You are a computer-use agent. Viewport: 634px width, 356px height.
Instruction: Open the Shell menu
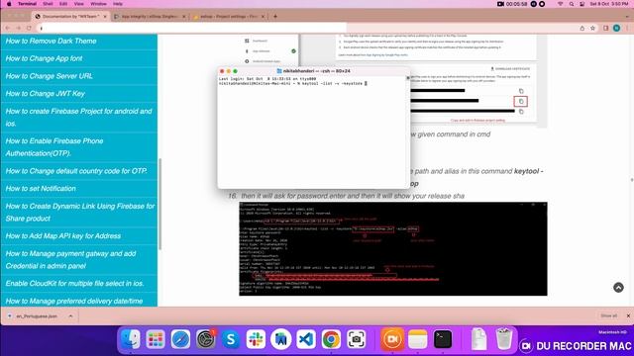click(48, 4)
